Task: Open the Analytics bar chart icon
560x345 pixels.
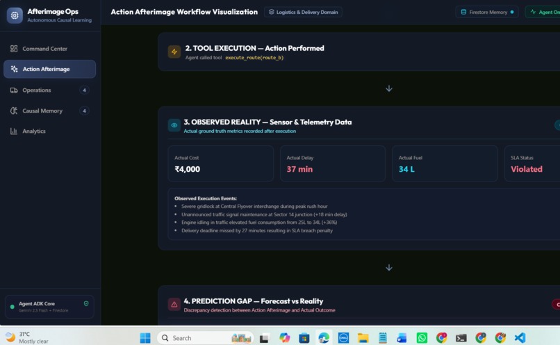Action: pos(14,131)
